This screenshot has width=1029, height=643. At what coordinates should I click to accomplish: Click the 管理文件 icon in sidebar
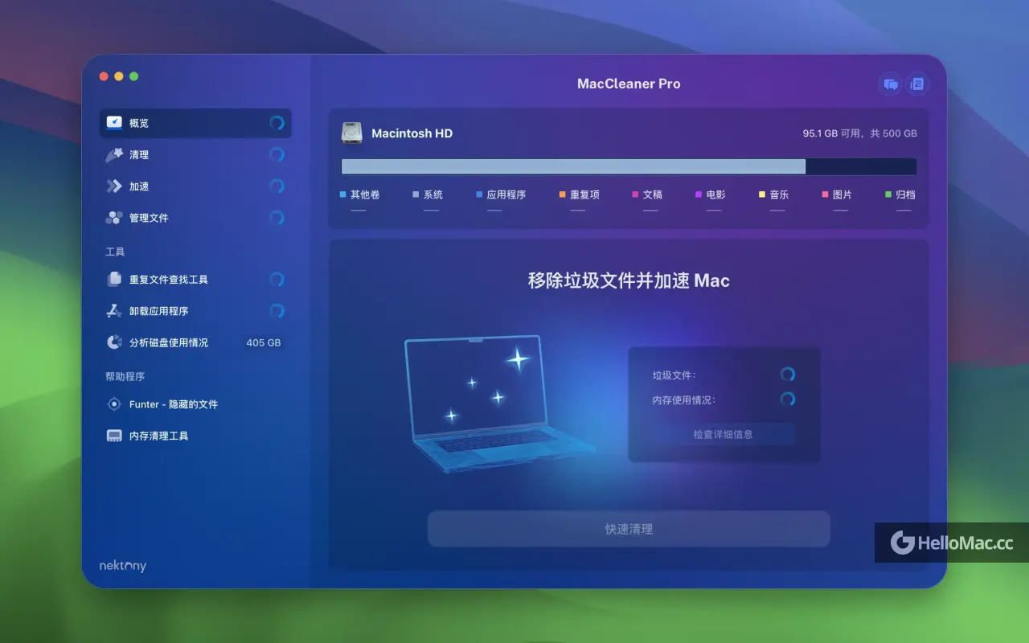(x=114, y=218)
